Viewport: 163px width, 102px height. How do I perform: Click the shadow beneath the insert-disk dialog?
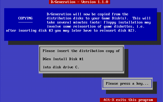coord(86,75)
